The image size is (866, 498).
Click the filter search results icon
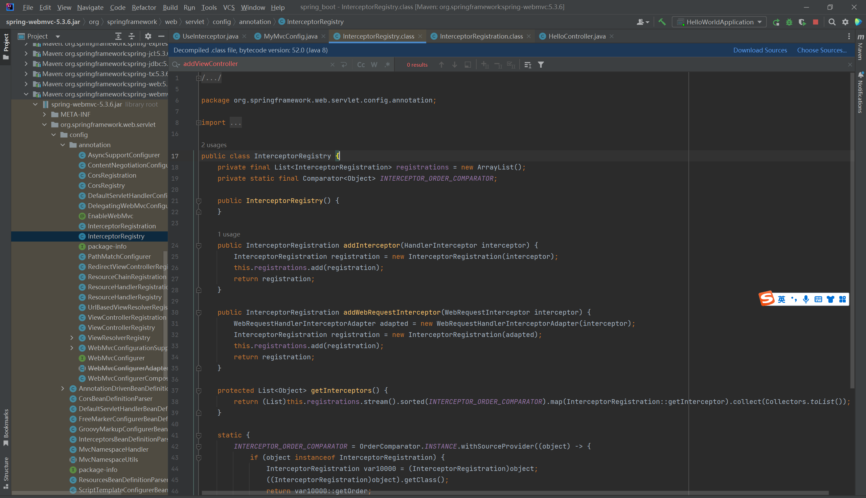541,65
